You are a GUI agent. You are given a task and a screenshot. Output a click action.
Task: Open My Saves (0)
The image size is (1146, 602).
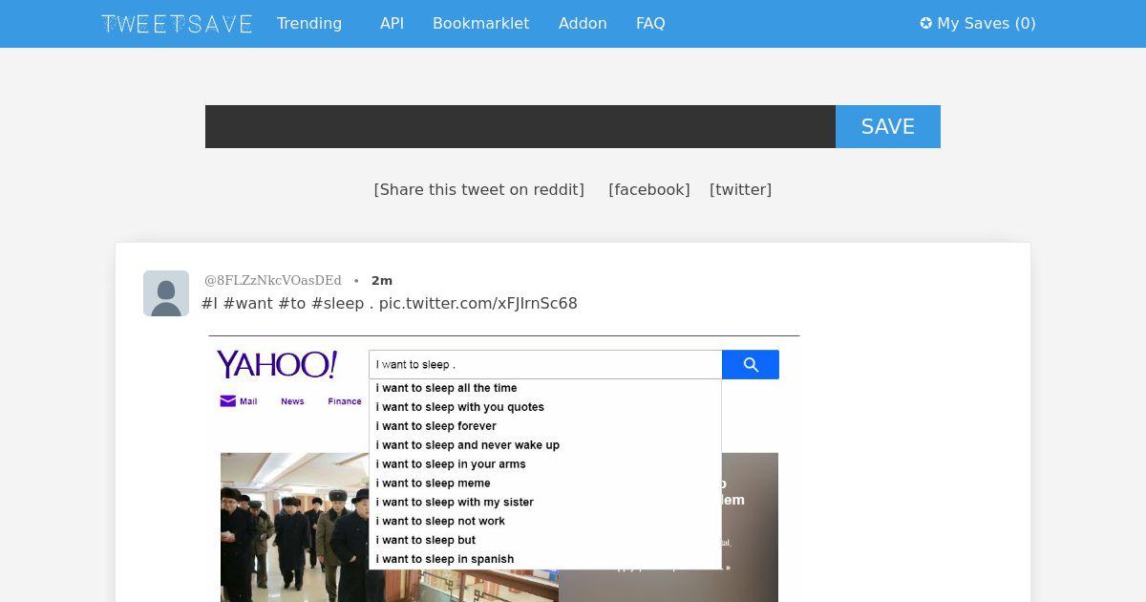978,24
